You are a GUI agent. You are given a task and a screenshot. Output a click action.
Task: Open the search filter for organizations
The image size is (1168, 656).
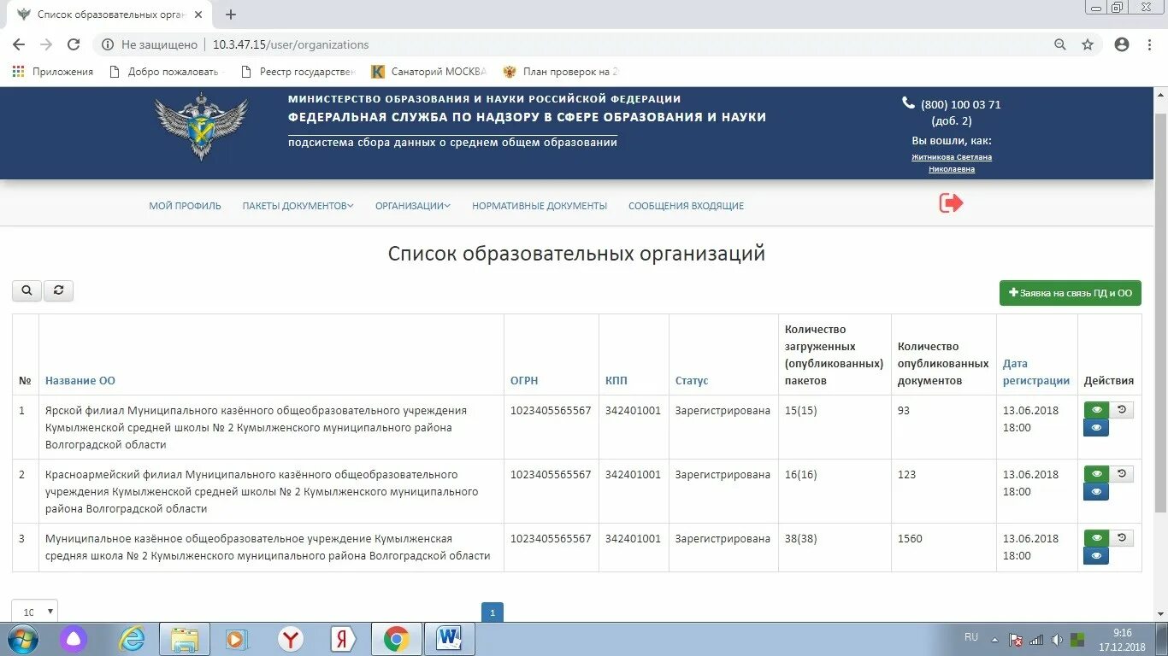26,290
